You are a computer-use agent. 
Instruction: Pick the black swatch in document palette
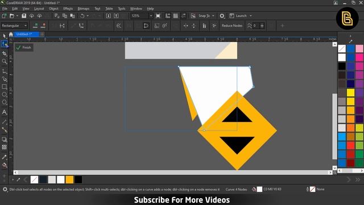pos(78,180)
